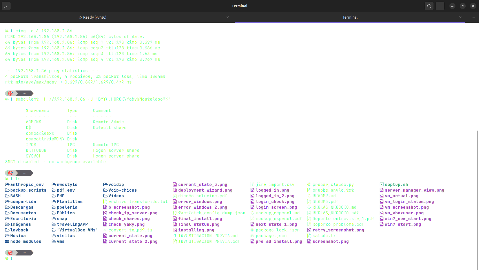Switch to the Terminal tab

pos(350,17)
